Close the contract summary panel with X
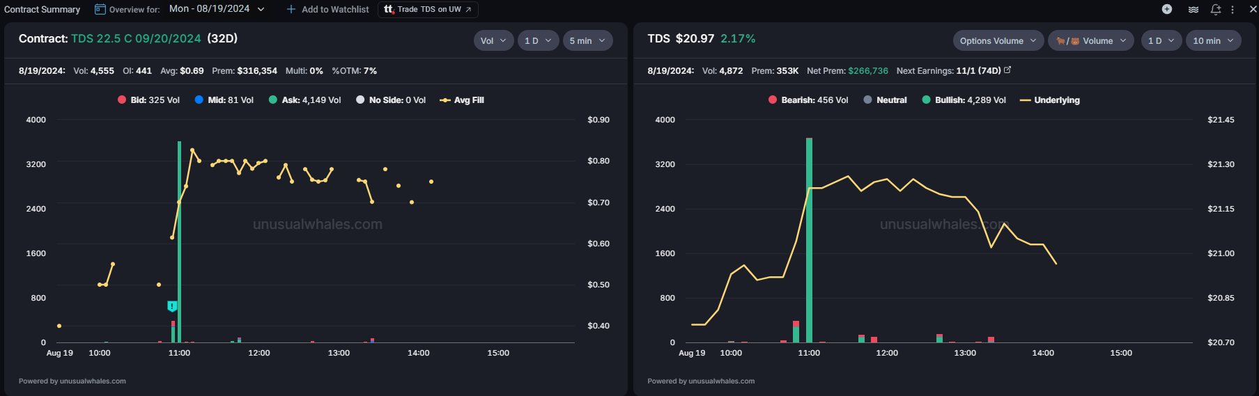The height and width of the screenshot is (396, 1259). point(1253,9)
